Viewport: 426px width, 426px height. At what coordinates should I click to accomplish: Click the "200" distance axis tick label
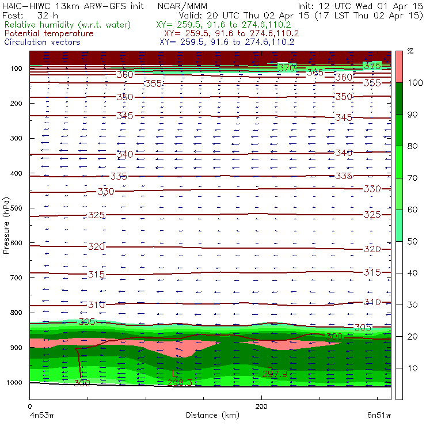[x=261, y=406]
